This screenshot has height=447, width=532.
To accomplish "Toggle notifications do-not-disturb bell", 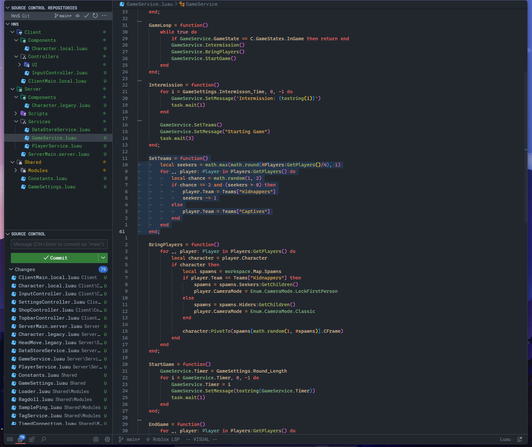I will tap(520, 439).
